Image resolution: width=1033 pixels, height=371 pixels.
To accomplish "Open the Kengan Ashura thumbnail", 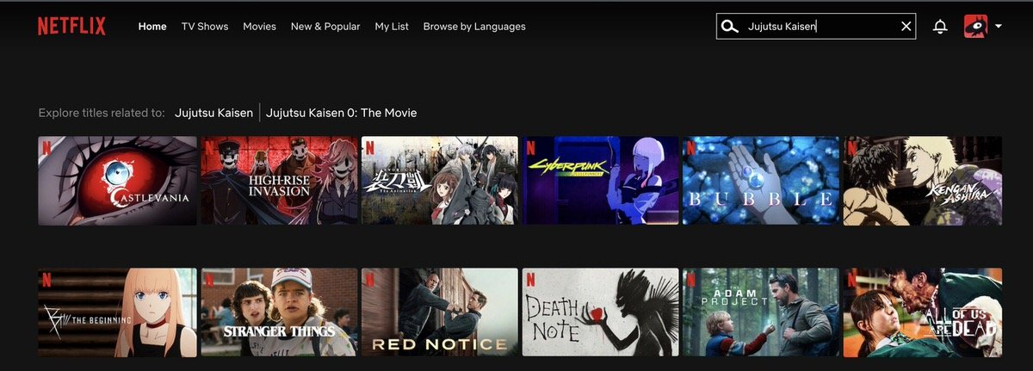I will (923, 181).
